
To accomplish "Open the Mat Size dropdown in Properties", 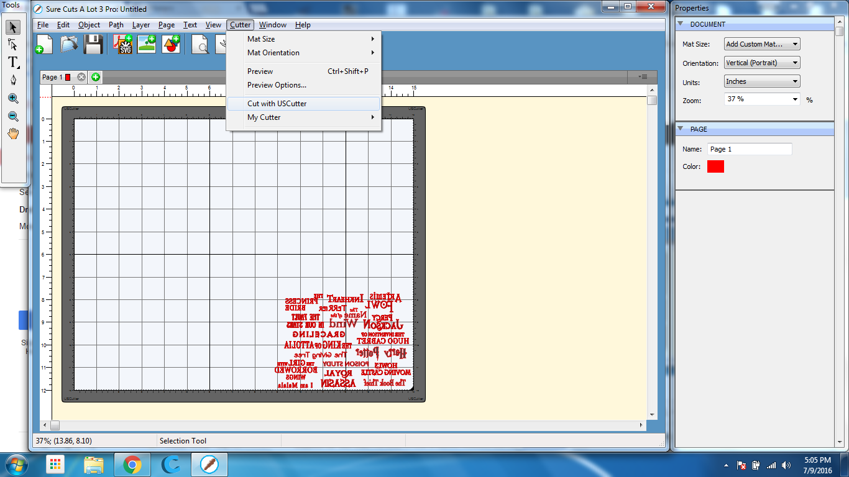I will coord(762,44).
